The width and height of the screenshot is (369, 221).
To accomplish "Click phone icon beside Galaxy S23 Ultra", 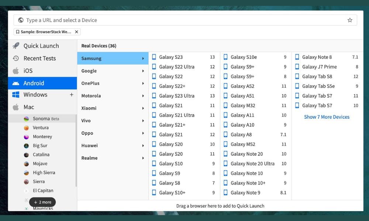I will [x=154, y=96].
